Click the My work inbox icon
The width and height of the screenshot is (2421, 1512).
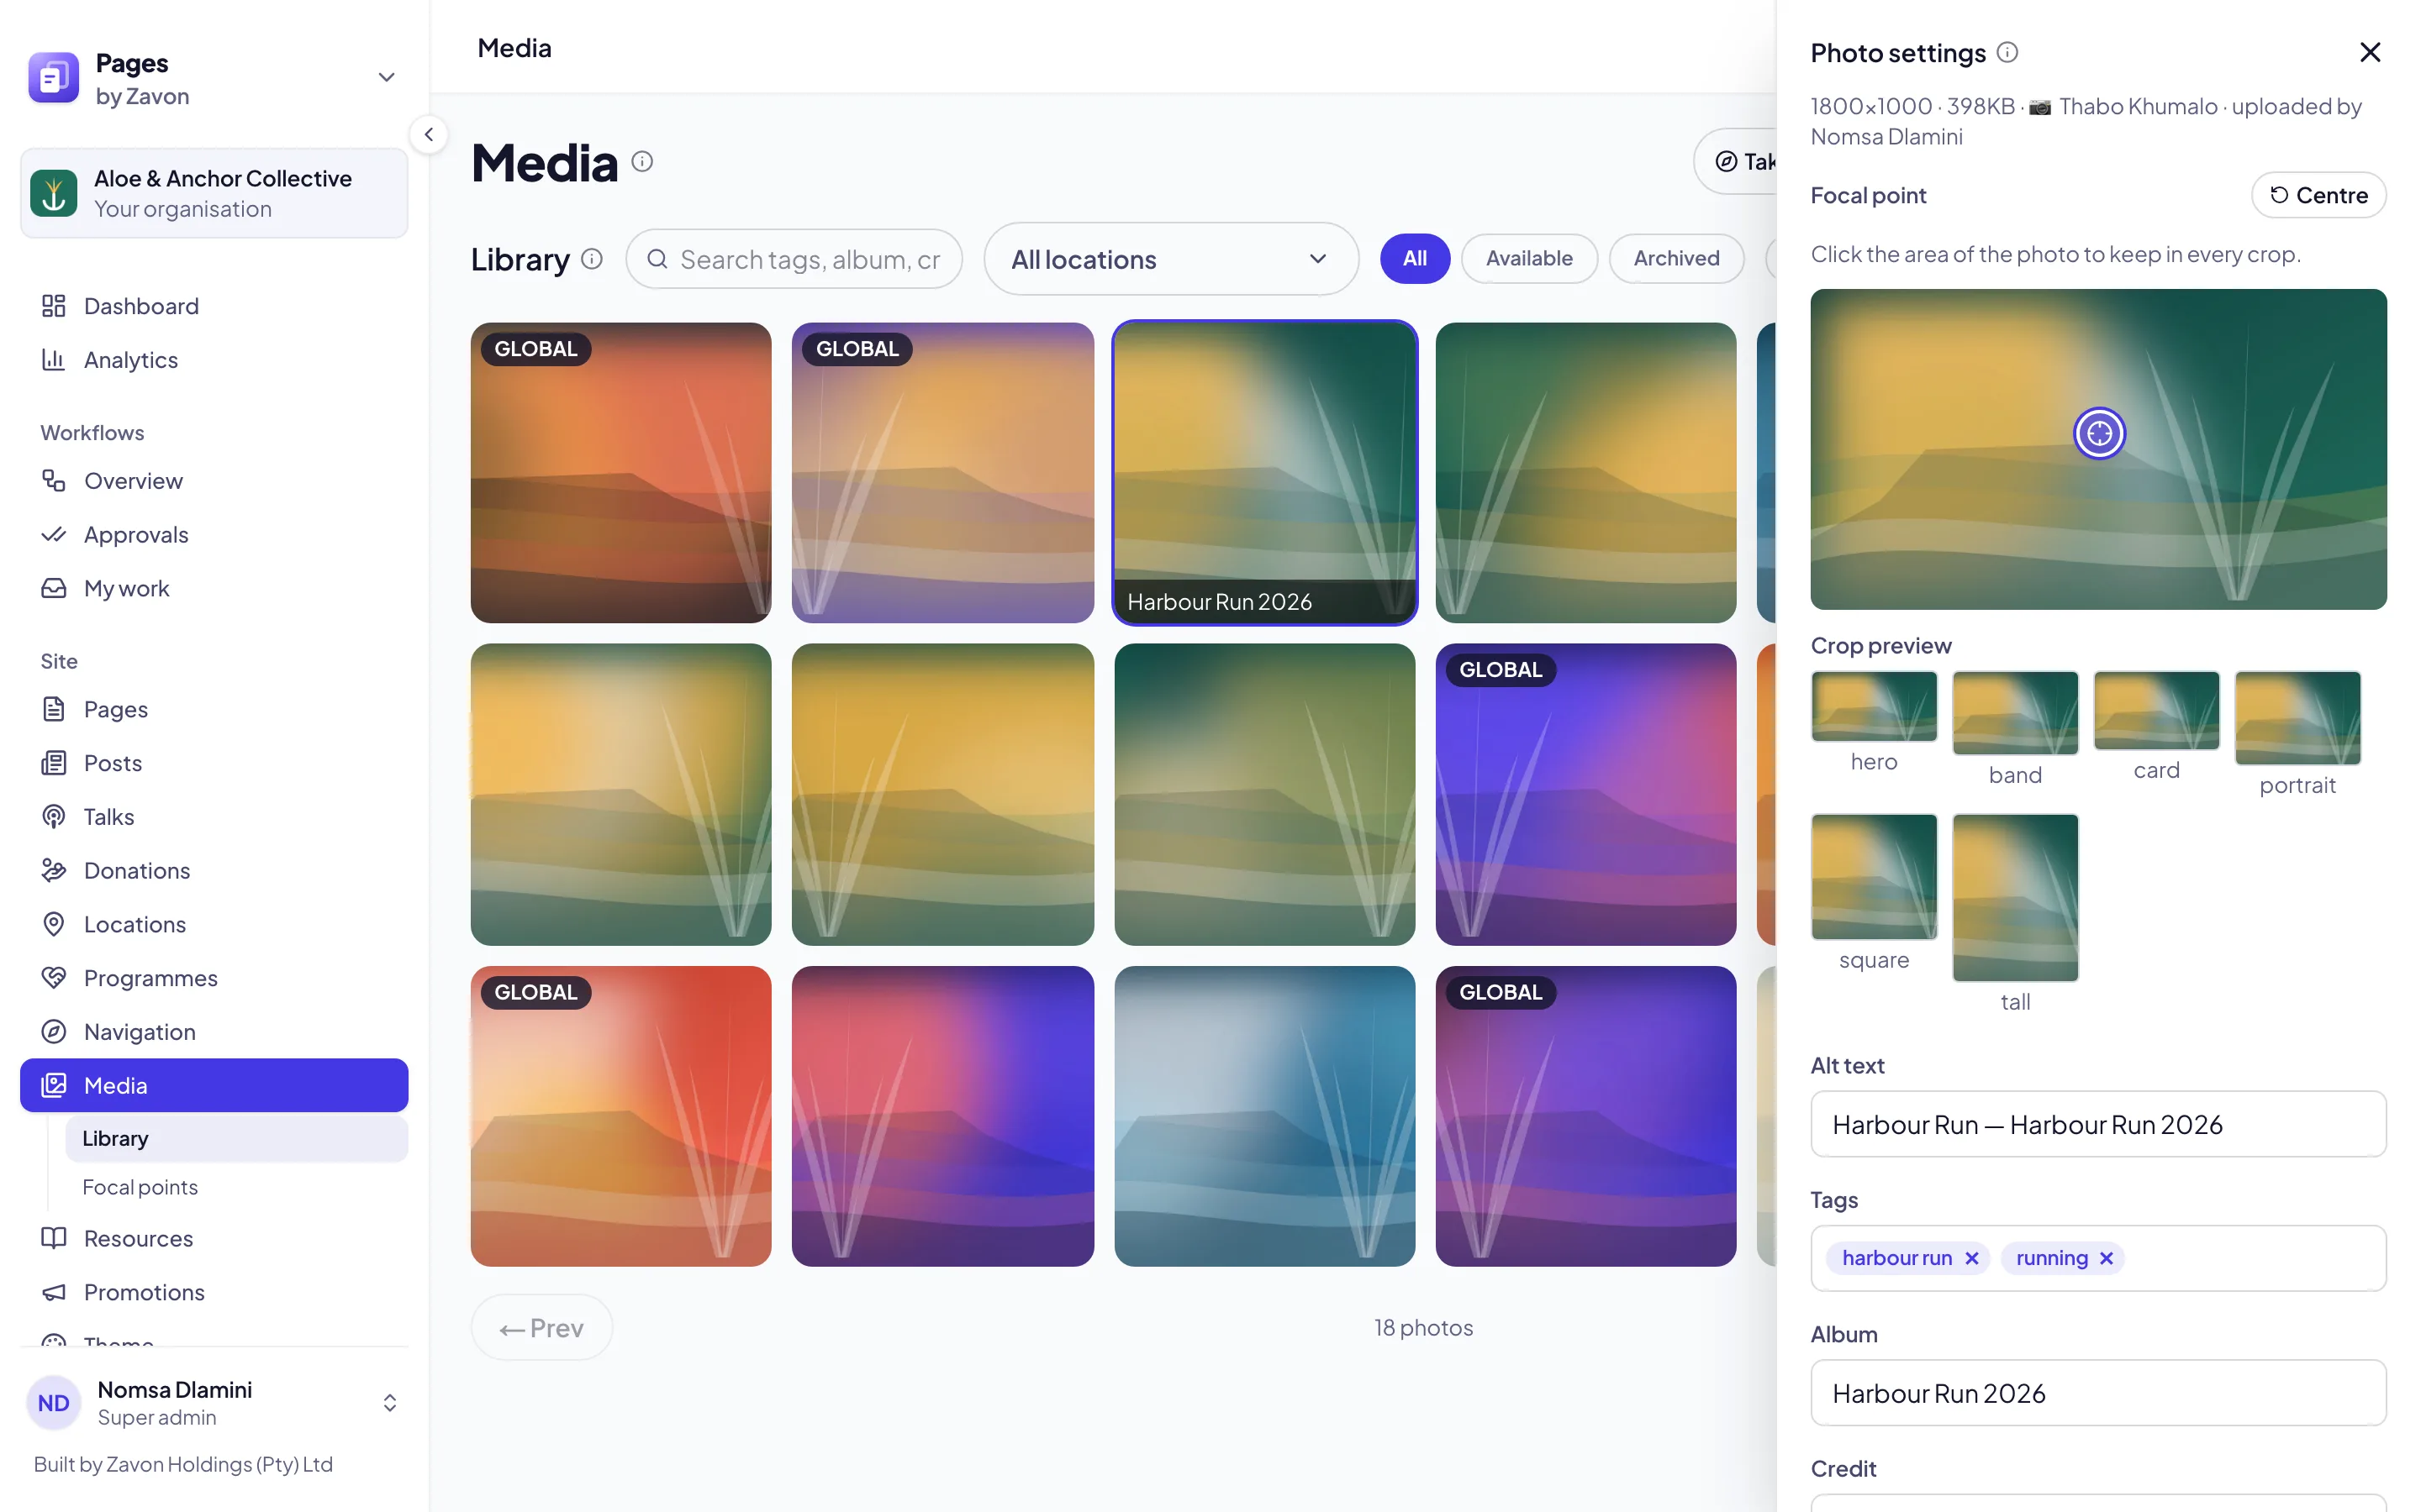tap(53, 588)
